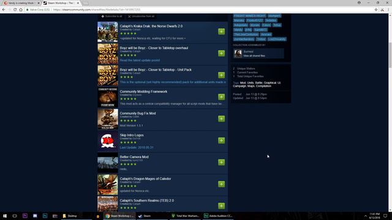
Task: Click the FRIGHT MAKES RIGHT tag
Action: [250, 16]
